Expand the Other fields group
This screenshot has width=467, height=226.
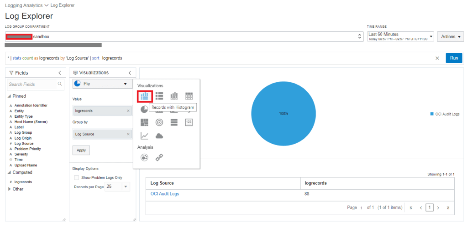(10, 189)
